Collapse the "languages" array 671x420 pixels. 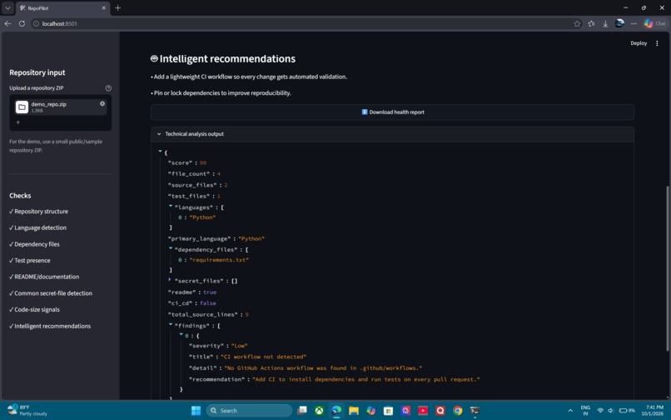click(171, 206)
